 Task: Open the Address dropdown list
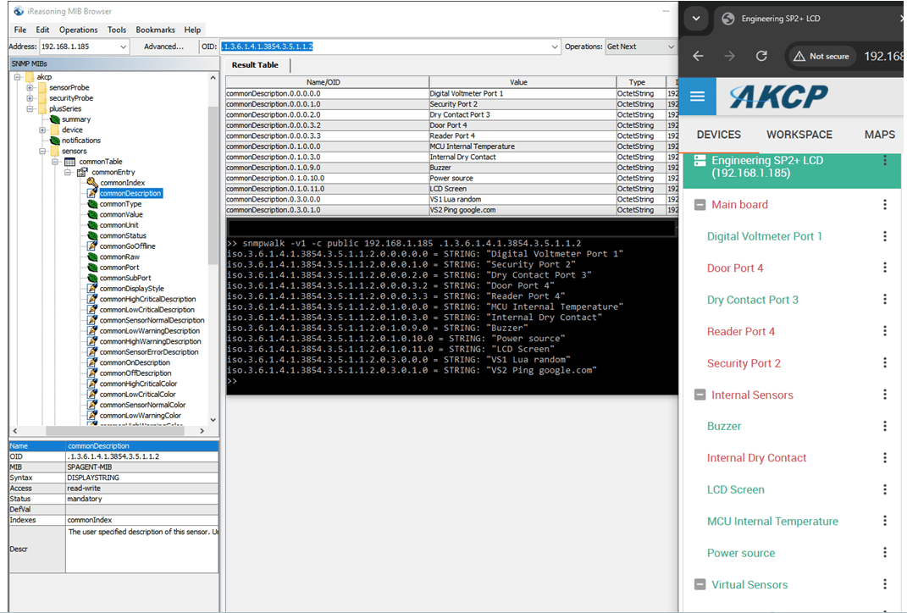coord(124,47)
